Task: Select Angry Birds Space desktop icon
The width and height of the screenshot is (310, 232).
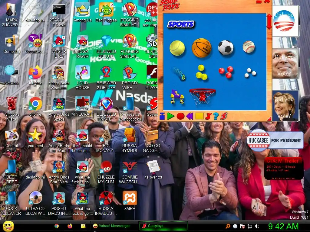Action: [x=59, y=109]
